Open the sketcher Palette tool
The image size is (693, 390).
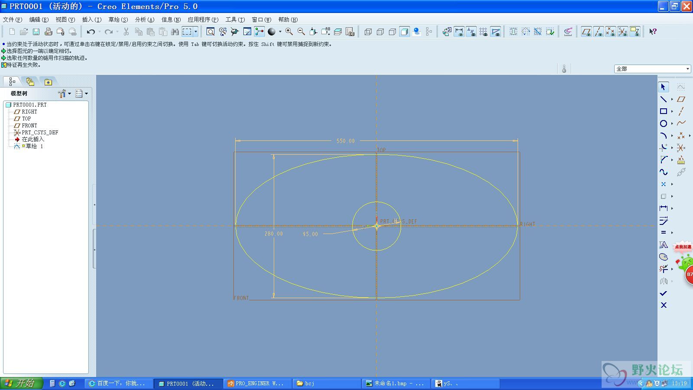[x=663, y=257]
